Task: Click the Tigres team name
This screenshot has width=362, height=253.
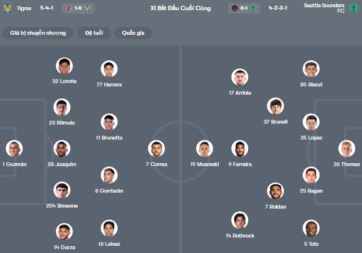Action: pos(24,8)
